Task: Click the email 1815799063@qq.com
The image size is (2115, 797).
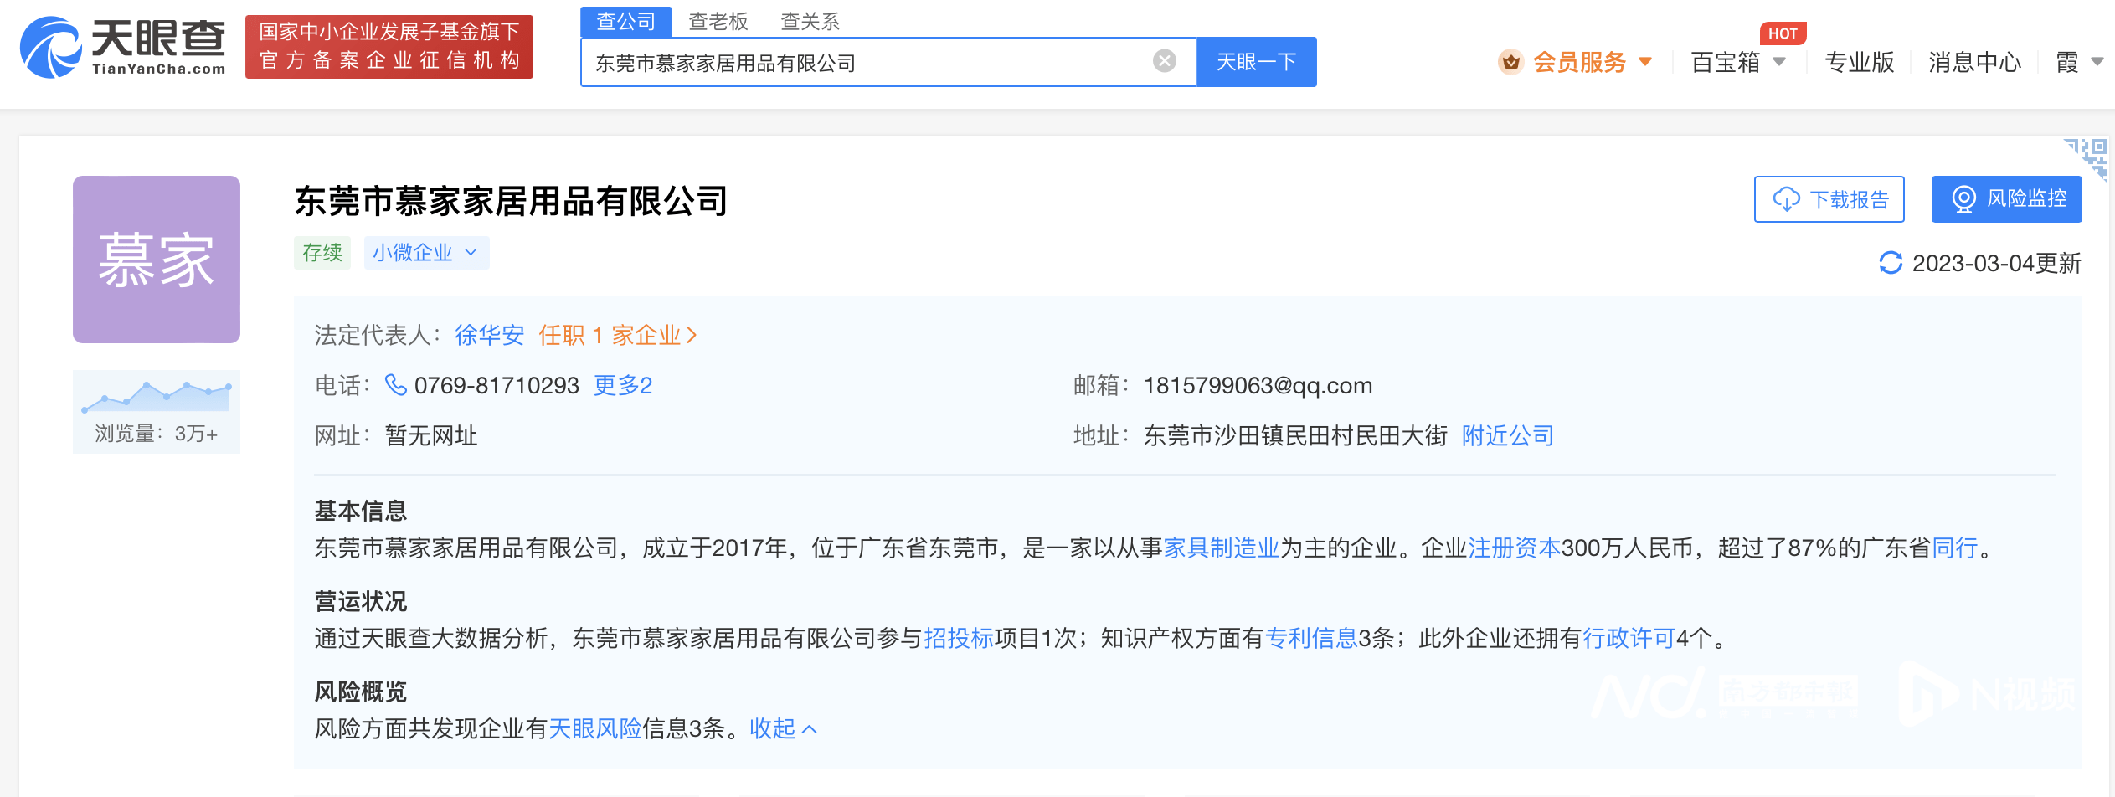Action: 1258,385
